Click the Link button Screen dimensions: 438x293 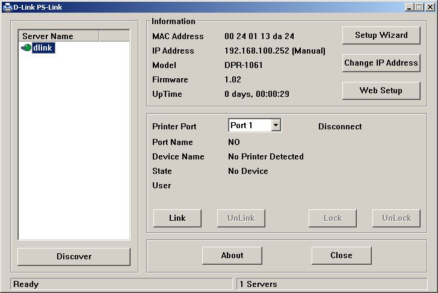tap(177, 218)
